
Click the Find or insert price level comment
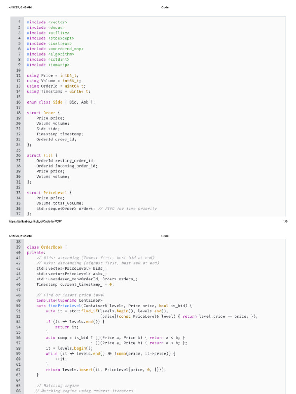[x=71, y=295]
